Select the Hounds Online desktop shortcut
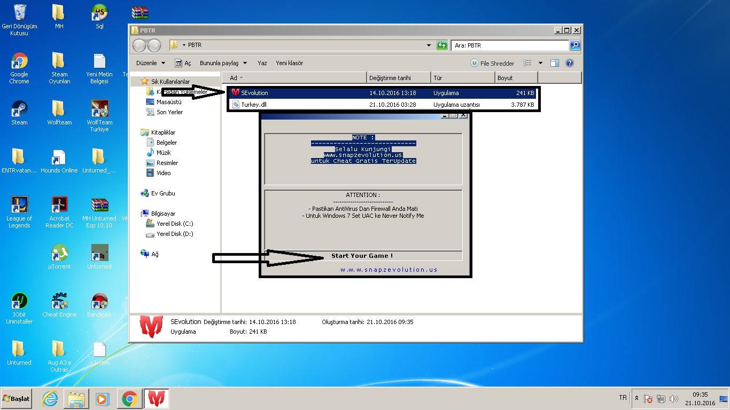Image resolution: width=730 pixels, height=410 pixels. click(x=59, y=161)
